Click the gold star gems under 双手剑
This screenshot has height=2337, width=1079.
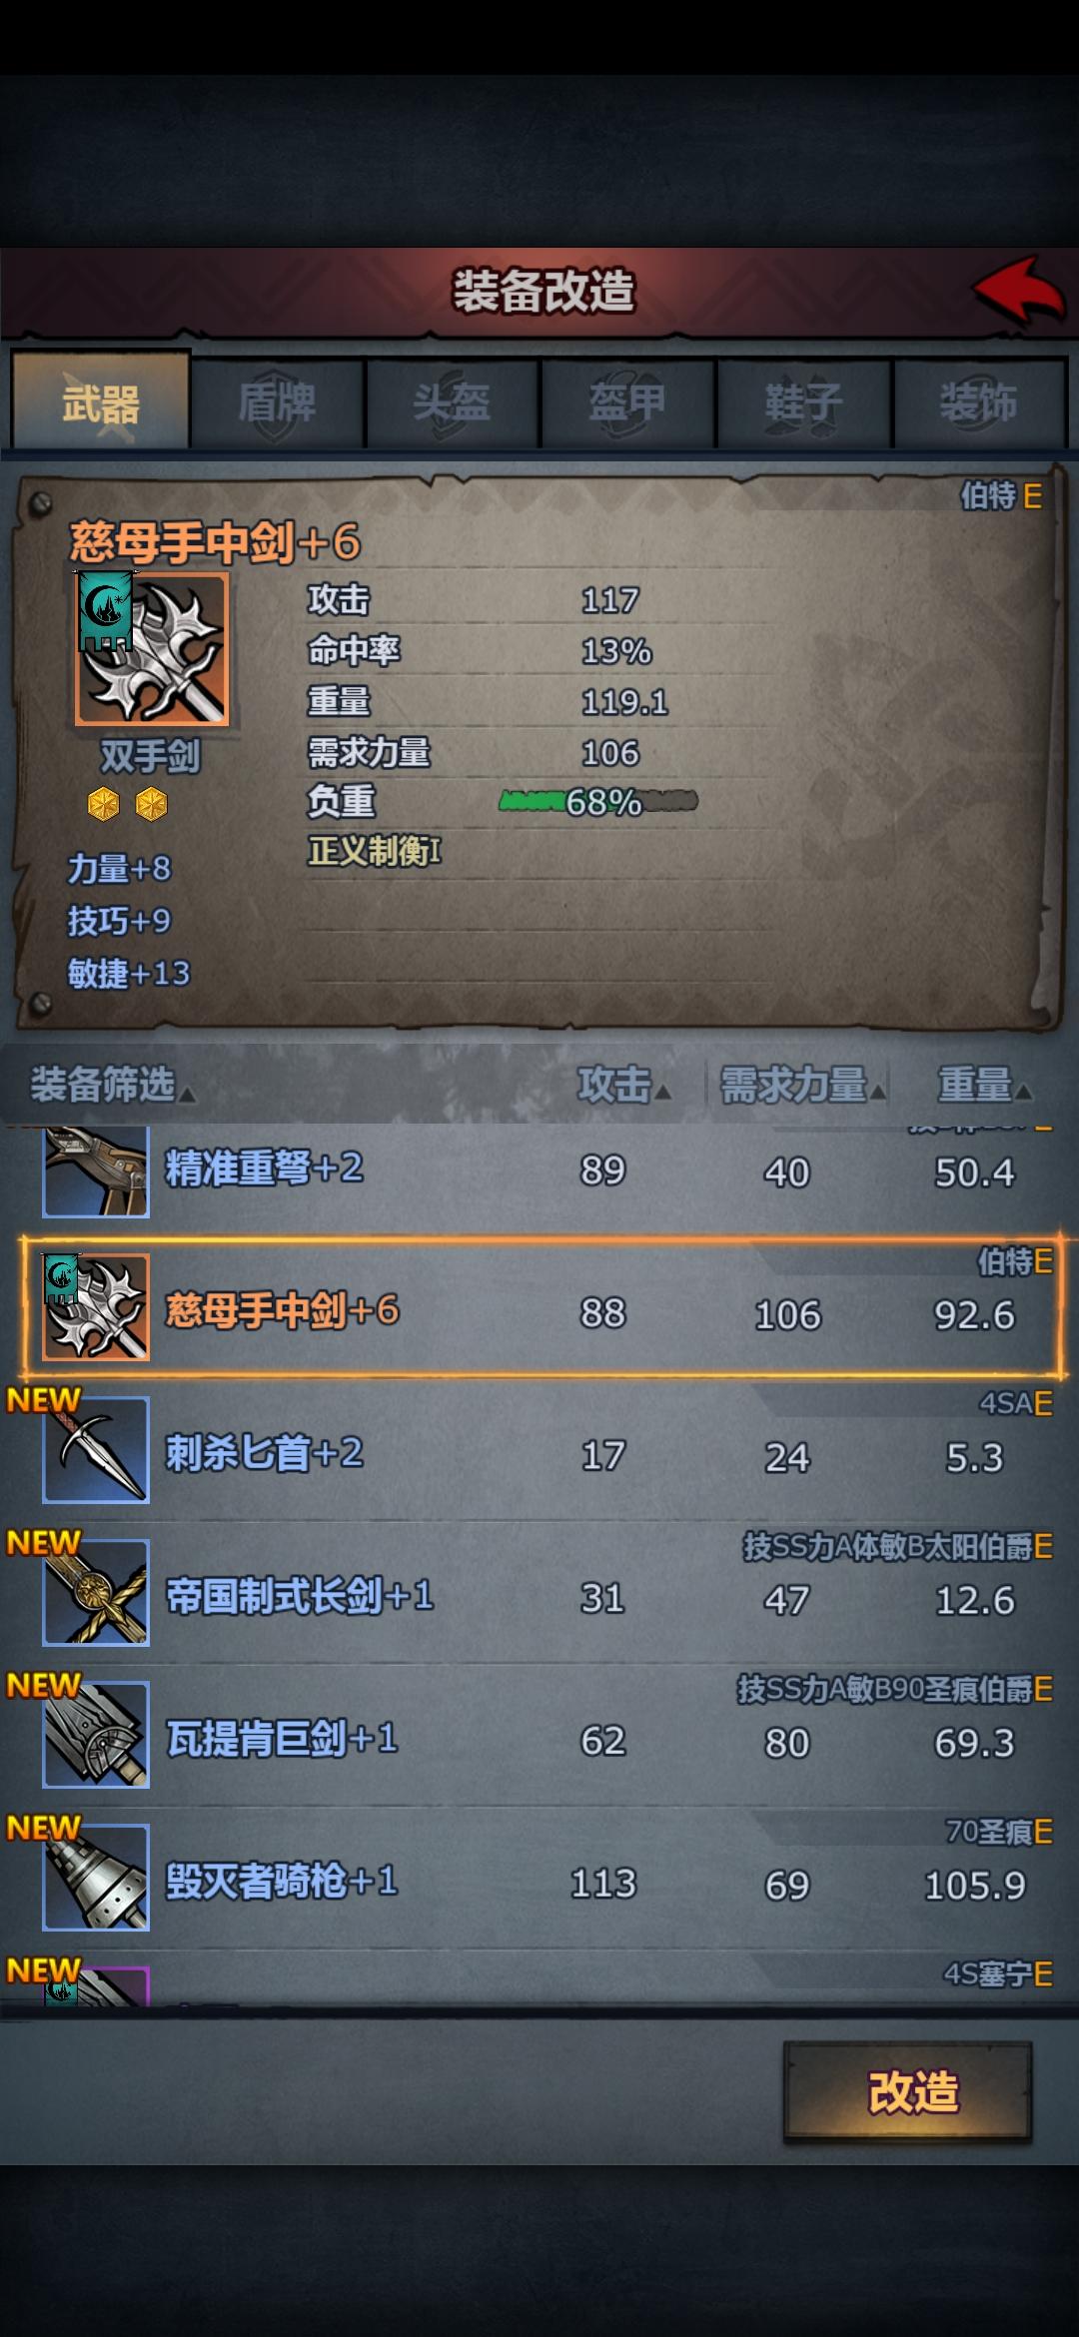127,804
